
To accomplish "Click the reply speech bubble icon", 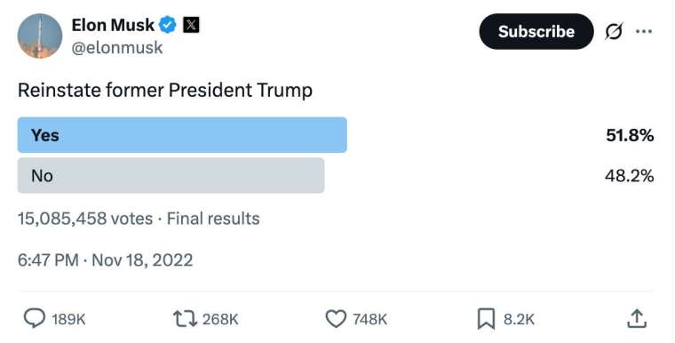I will (x=34, y=319).
